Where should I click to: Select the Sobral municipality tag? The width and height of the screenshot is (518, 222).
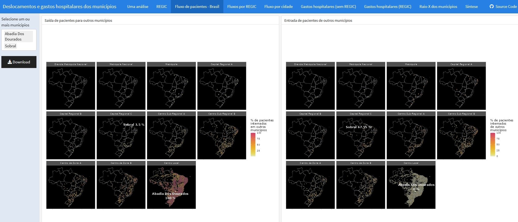pyautogui.click(x=10, y=46)
